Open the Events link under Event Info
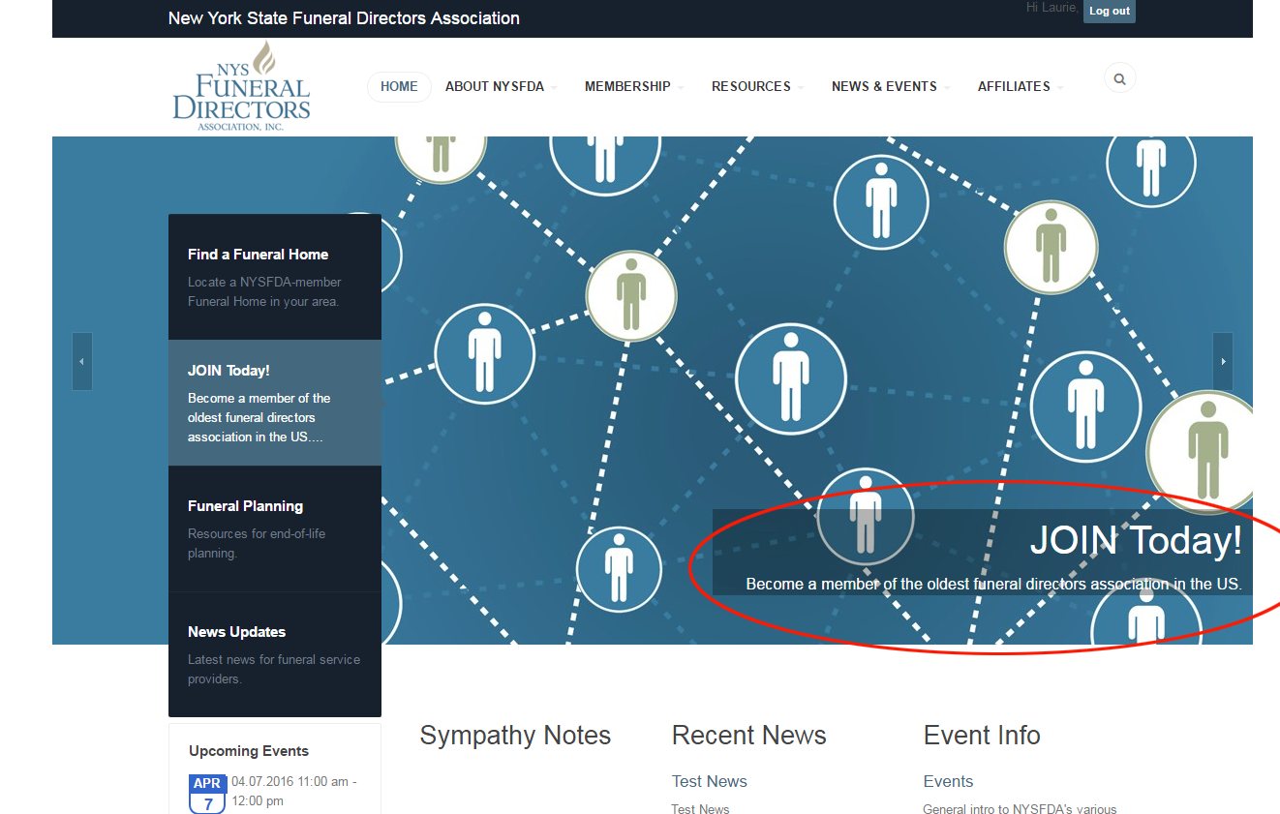1280x814 pixels. click(948, 781)
